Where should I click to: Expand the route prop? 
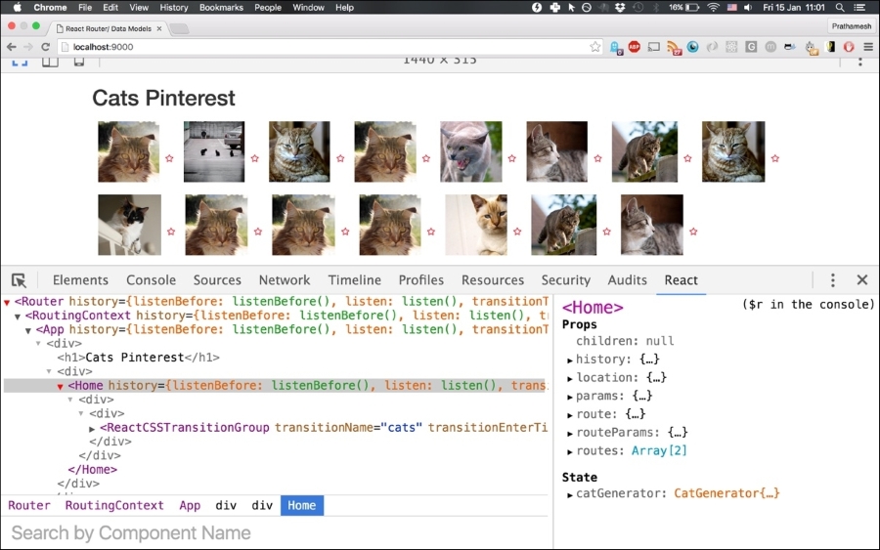[x=570, y=415]
